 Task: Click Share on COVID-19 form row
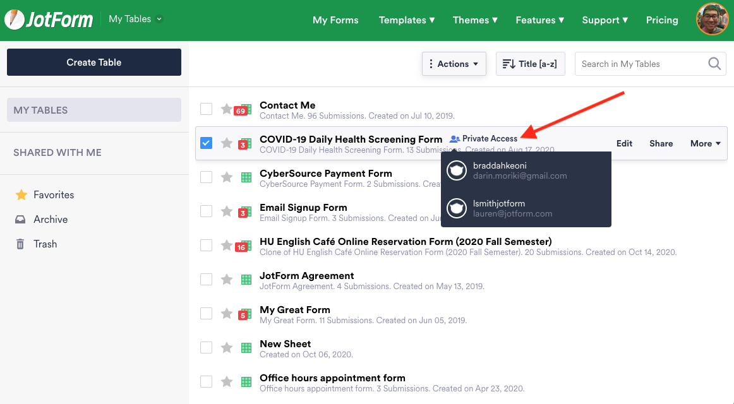point(661,143)
